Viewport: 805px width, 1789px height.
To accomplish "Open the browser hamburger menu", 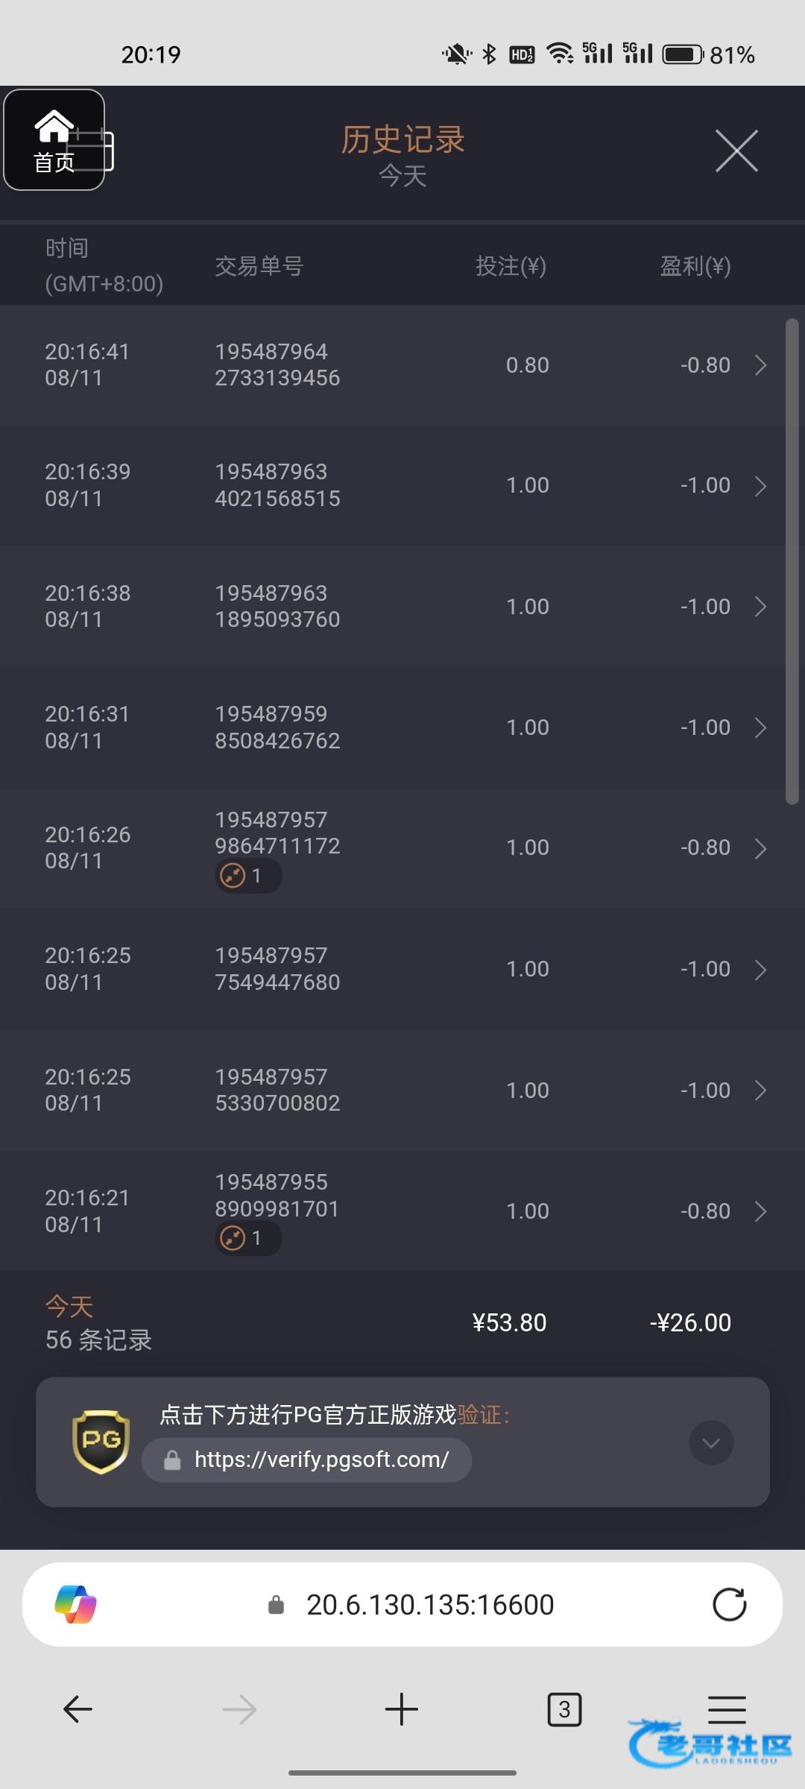I will coord(726,1708).
